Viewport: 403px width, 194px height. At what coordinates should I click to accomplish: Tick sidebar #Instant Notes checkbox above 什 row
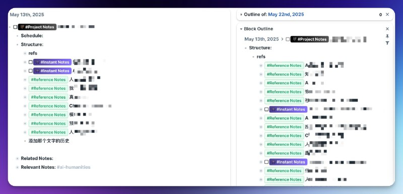(266, 162)
